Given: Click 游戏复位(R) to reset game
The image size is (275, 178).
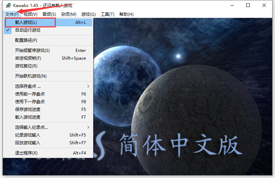Looking at the screenshot, I should tap(26, 66).
